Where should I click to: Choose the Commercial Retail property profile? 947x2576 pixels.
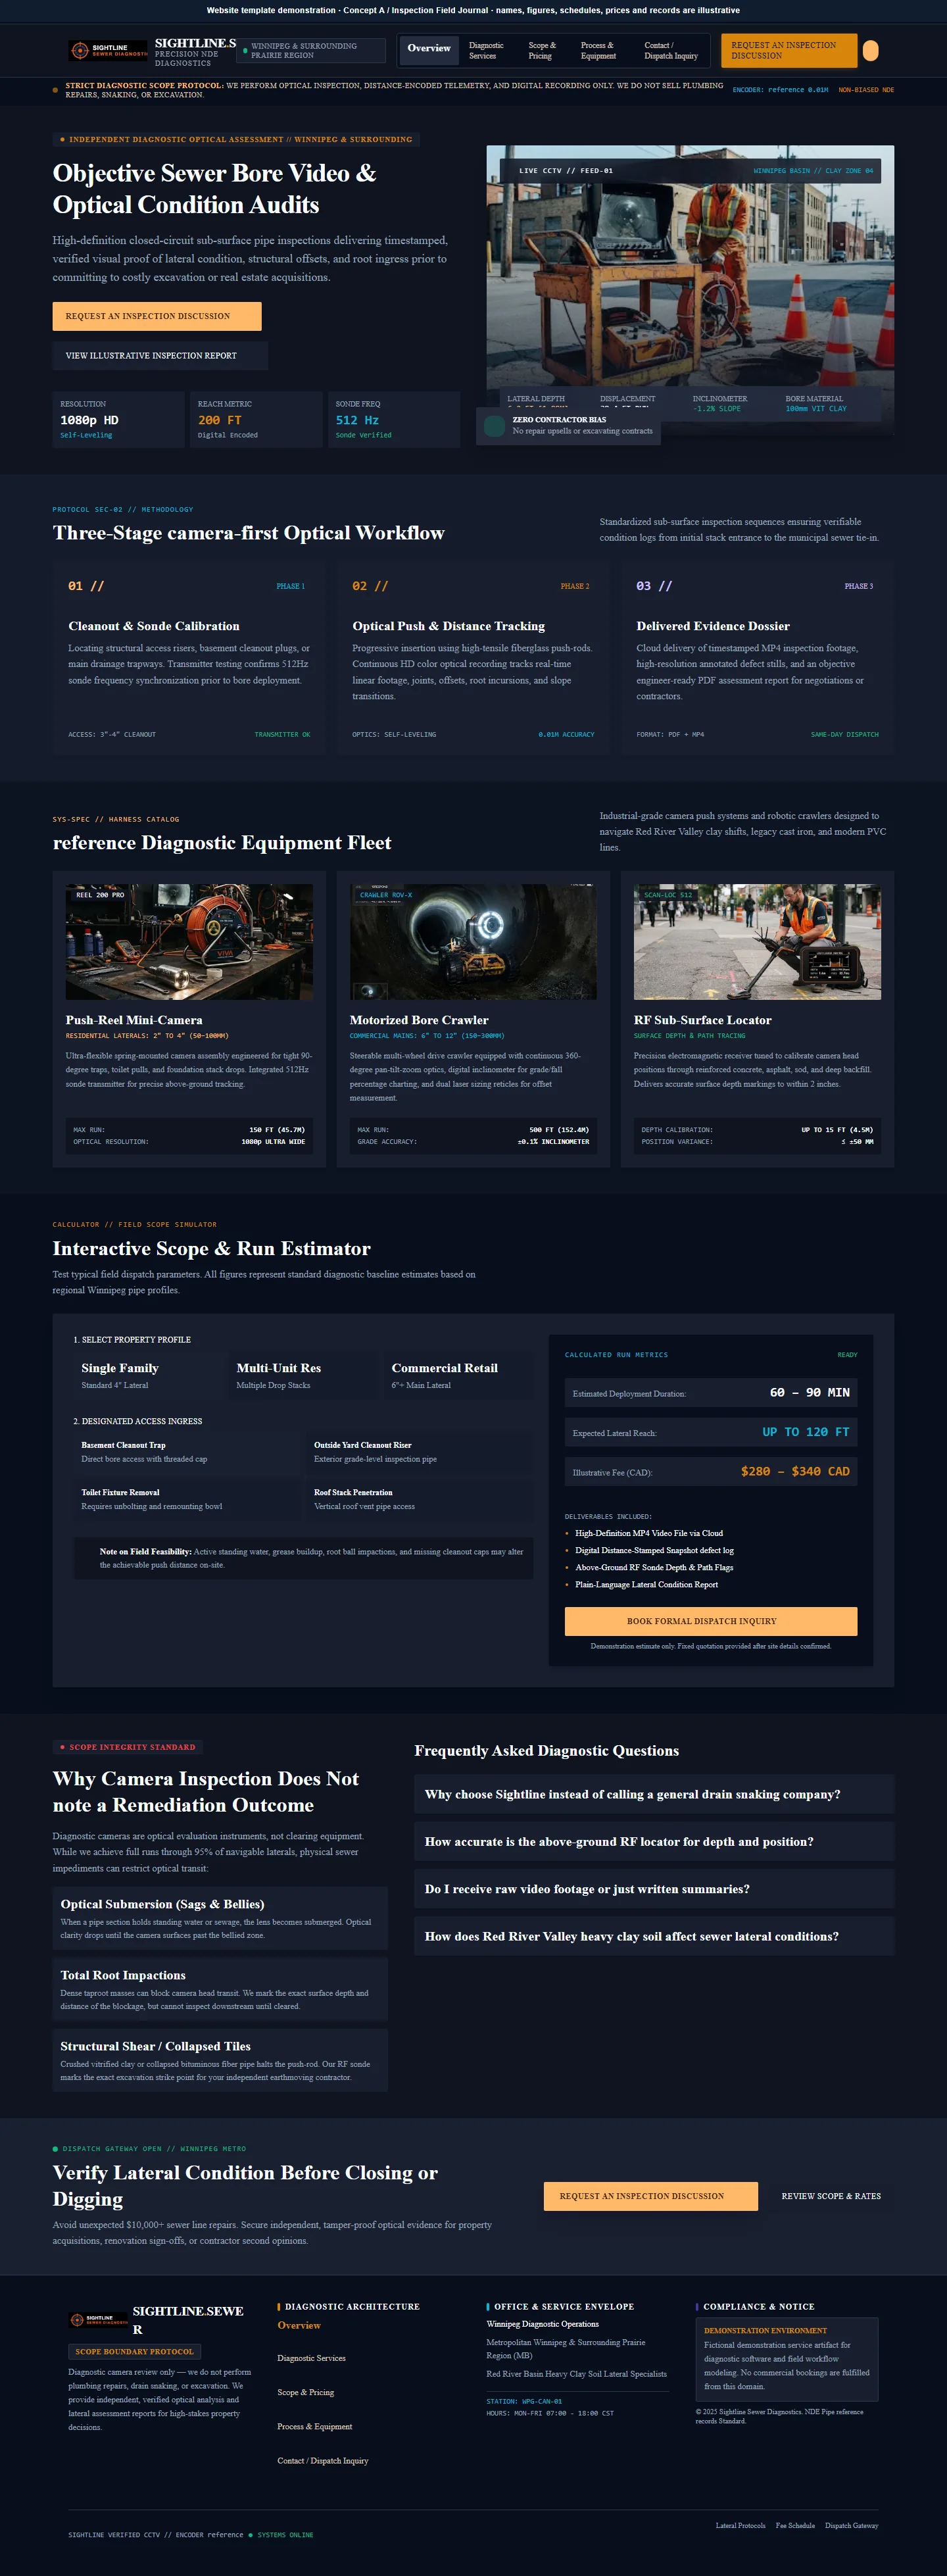coord(460,1375)
